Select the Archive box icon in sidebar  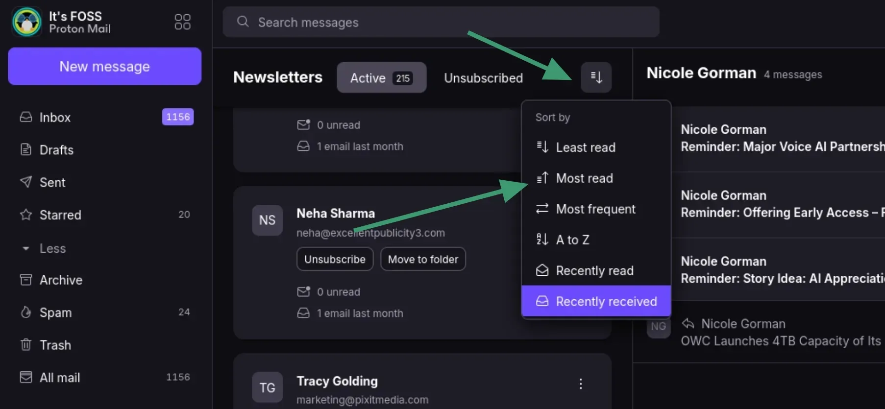click(x=26, y=280)
